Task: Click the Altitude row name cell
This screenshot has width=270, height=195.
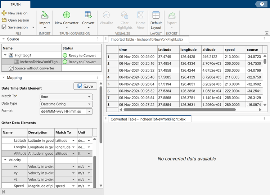Action: click(14, 153)
